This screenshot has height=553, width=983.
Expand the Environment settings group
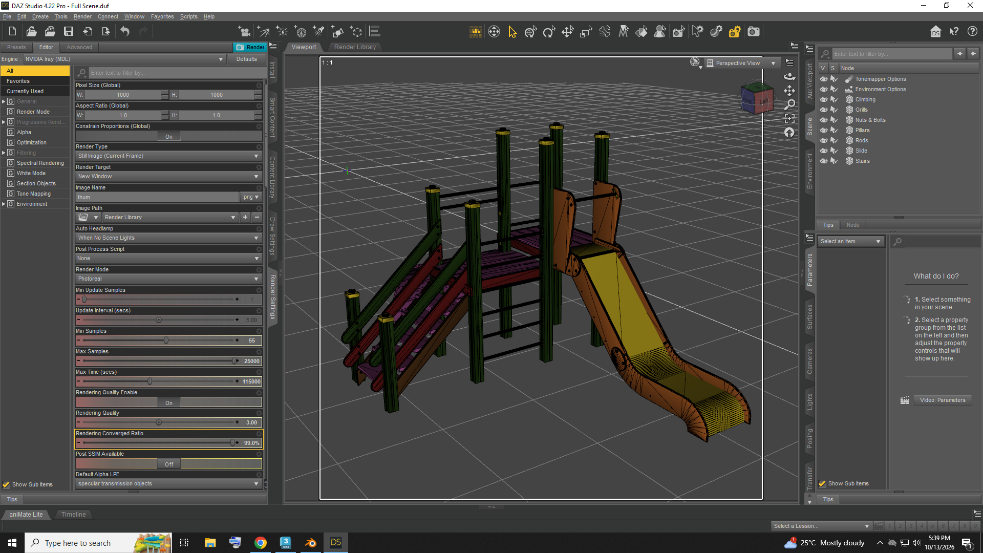(4, 204)
